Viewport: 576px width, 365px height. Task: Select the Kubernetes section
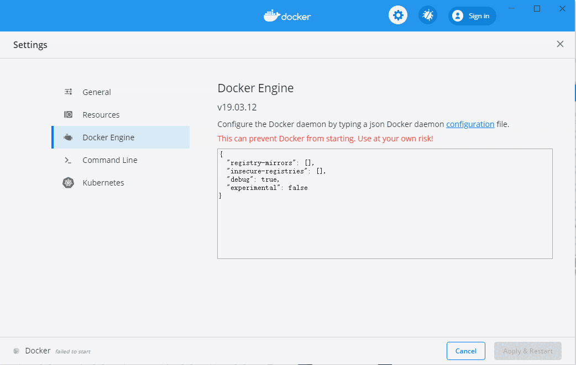point(103,182)
